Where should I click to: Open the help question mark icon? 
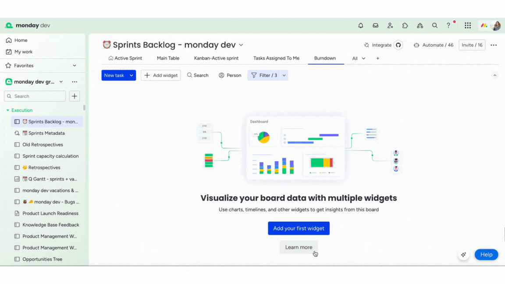[x=448, y=26]
